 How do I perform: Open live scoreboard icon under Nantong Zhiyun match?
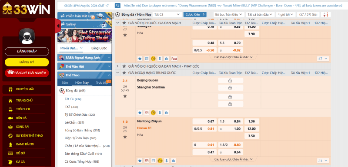click(147, 161)
